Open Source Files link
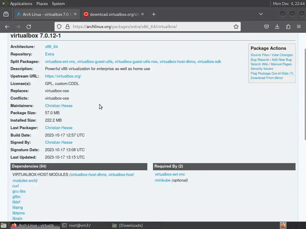This screenshot has height=229, width=306. click(x=260, y=55)
